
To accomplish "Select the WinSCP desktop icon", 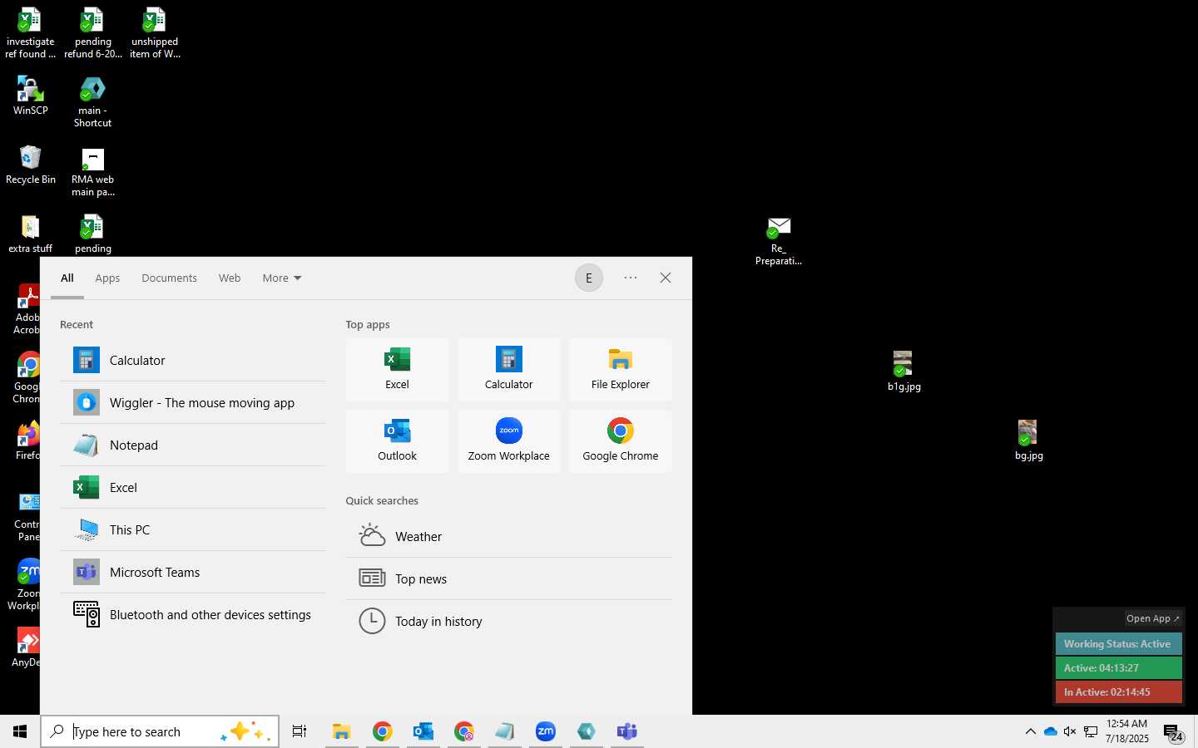I will (x=31, y=96).
